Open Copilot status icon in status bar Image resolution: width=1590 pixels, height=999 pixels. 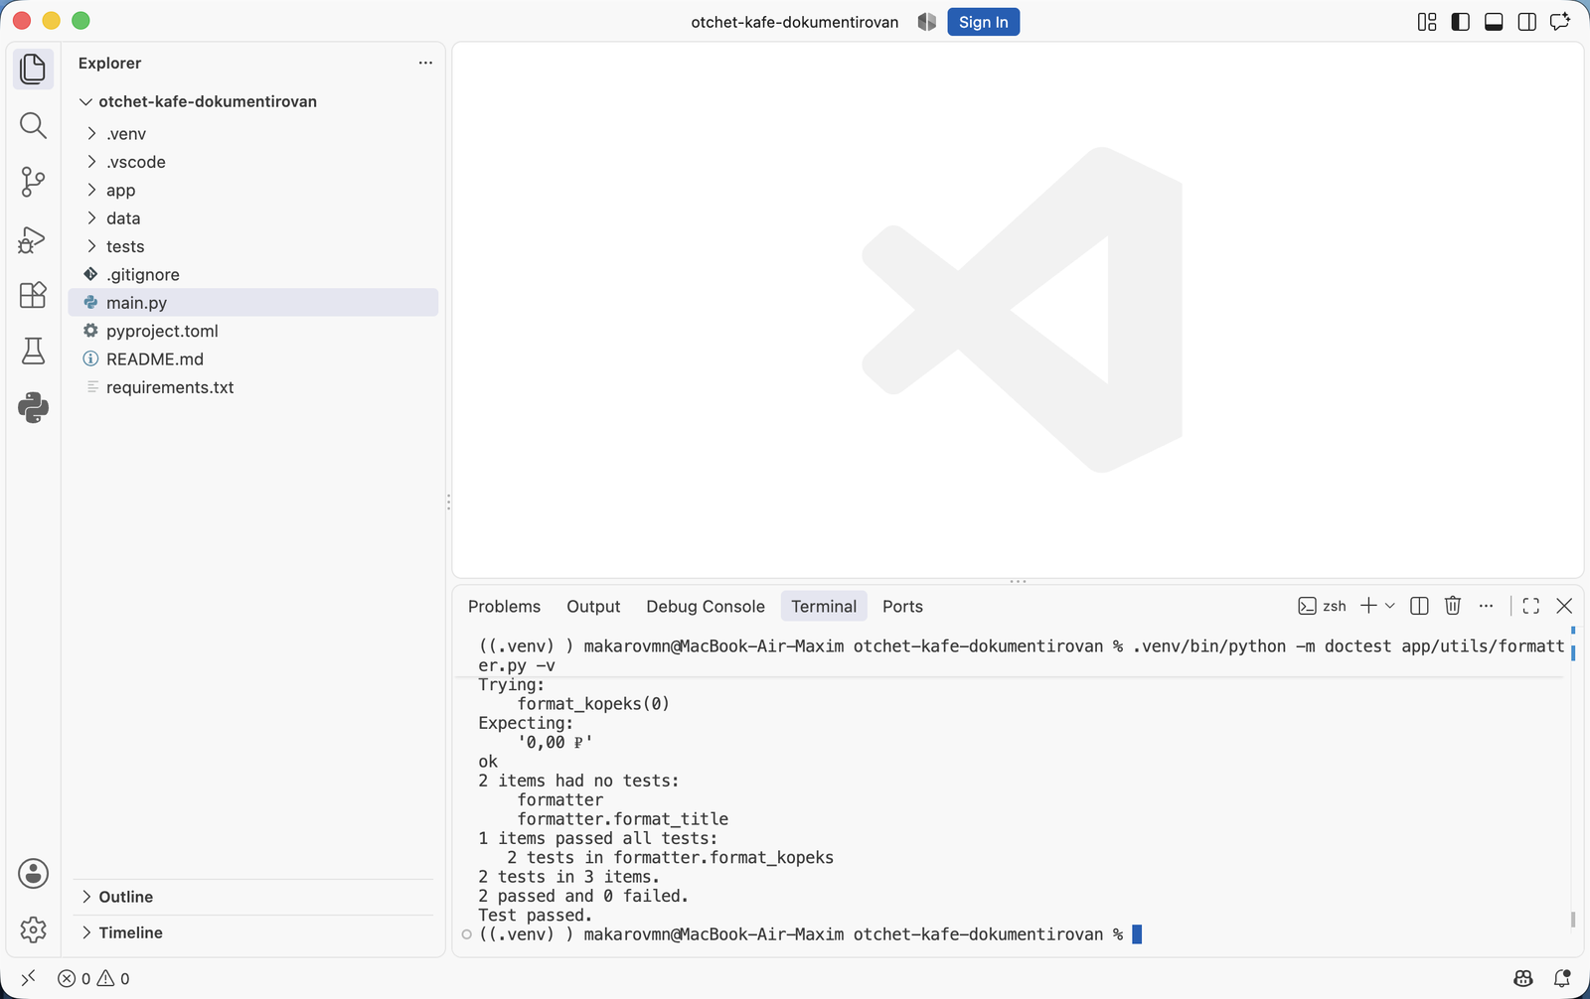click(x=1523, y=978)
